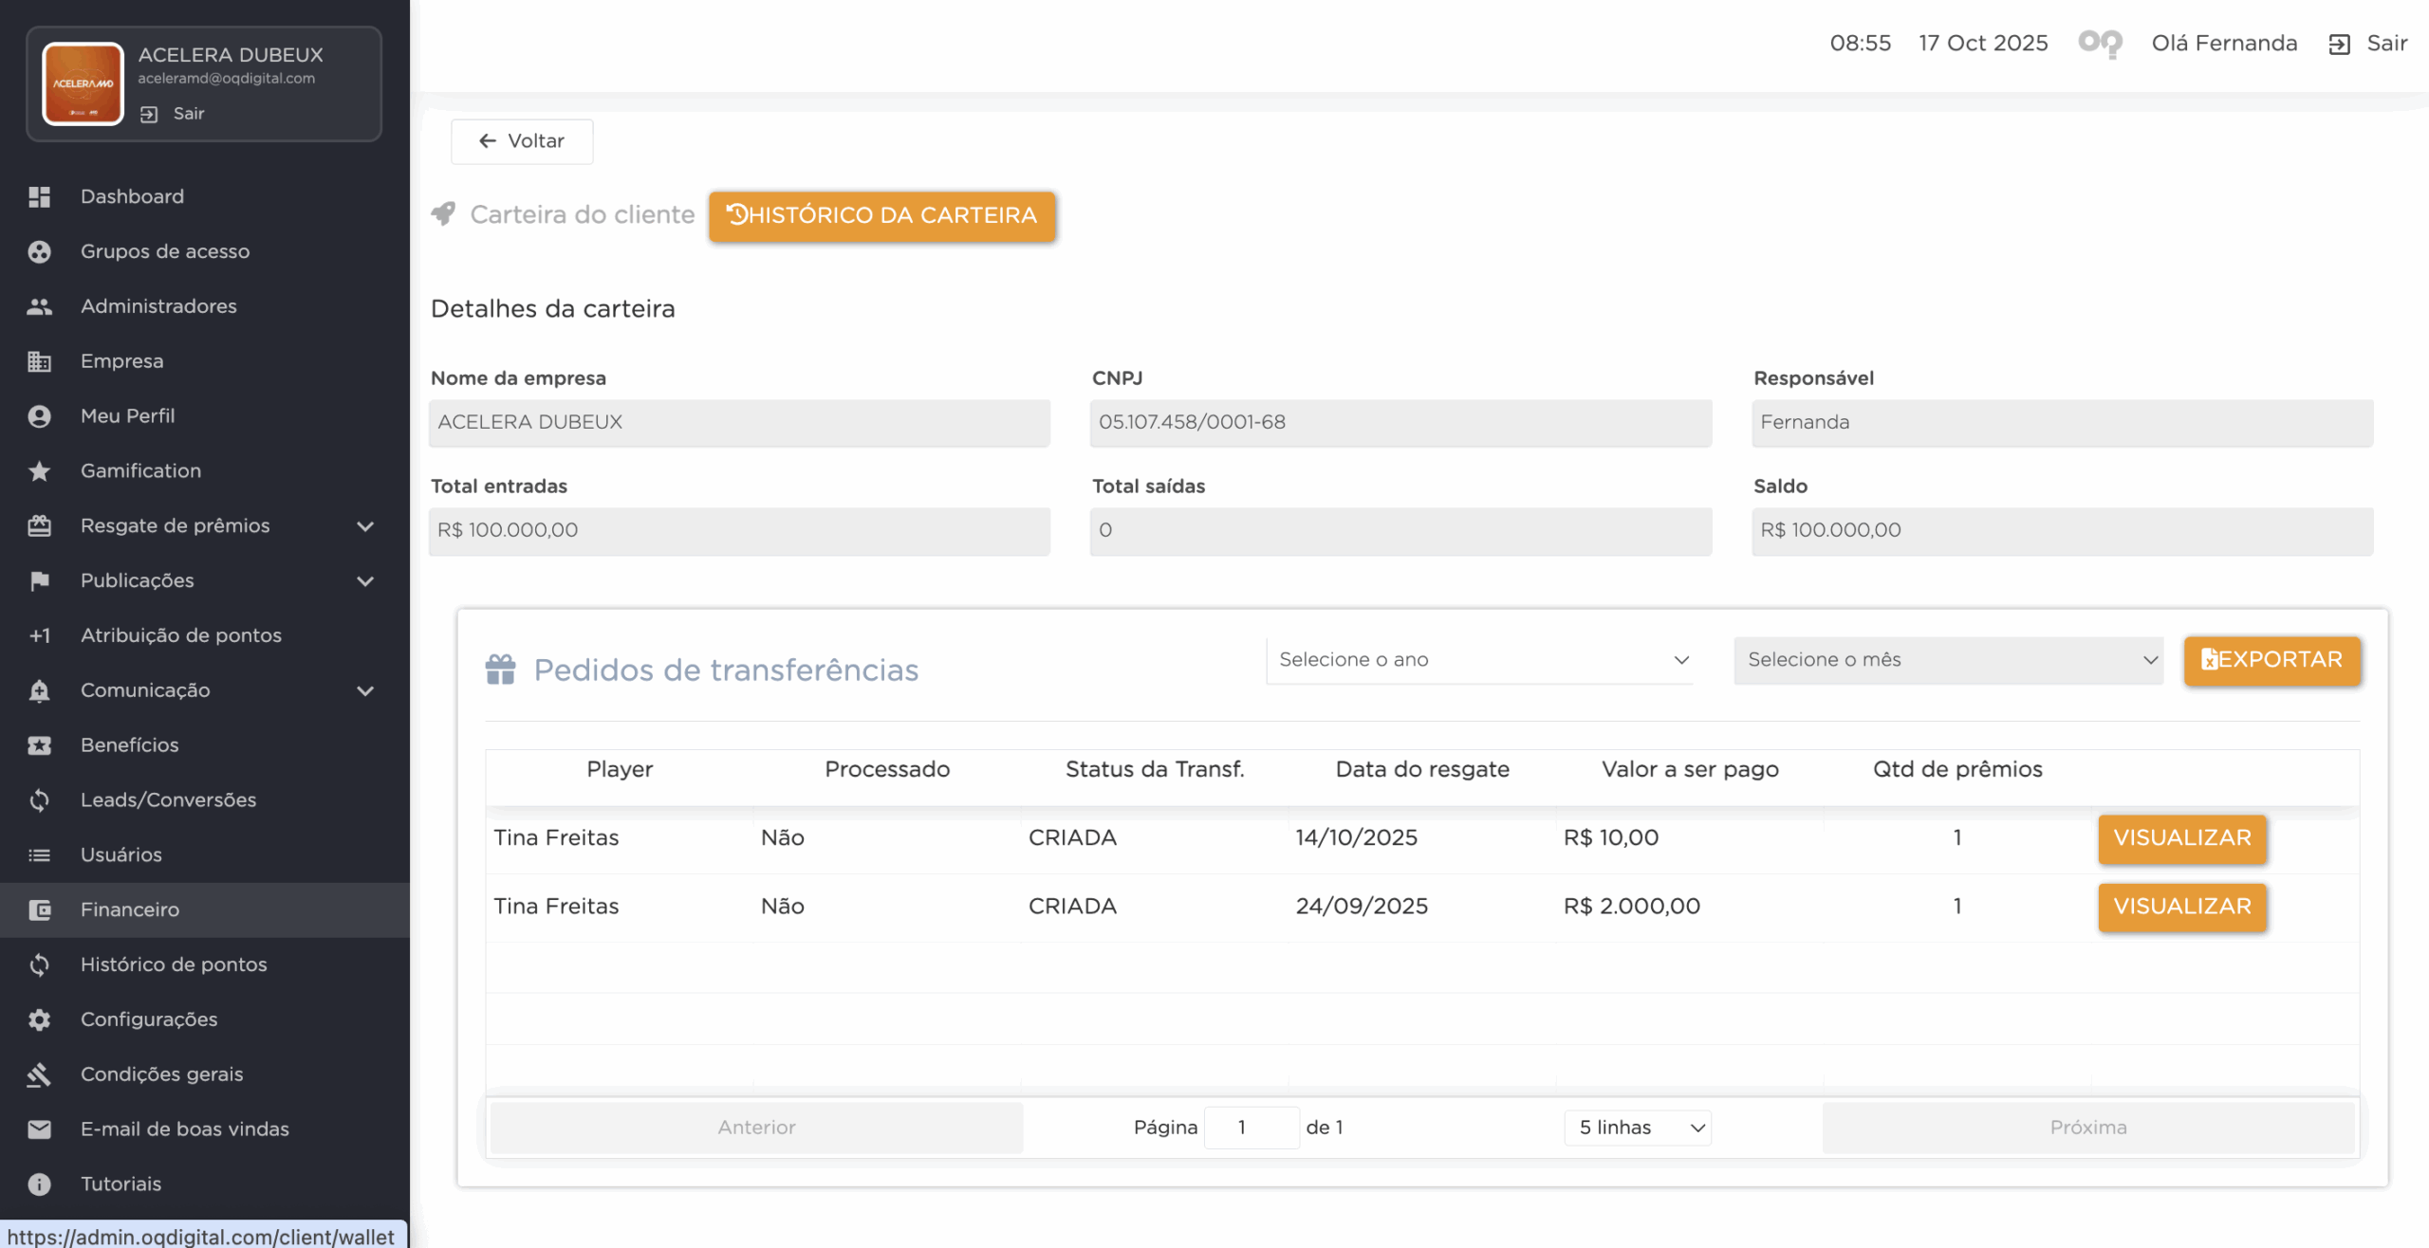Click the E-mail de boas vindas envelope icon

point(39,1129)
